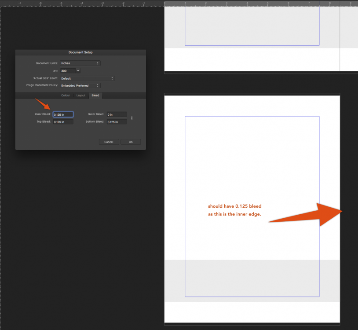Click the vertical ruler on the left edge

point(1,176)
